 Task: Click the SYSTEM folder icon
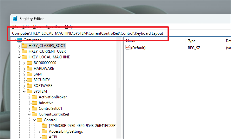coord(30,91)
